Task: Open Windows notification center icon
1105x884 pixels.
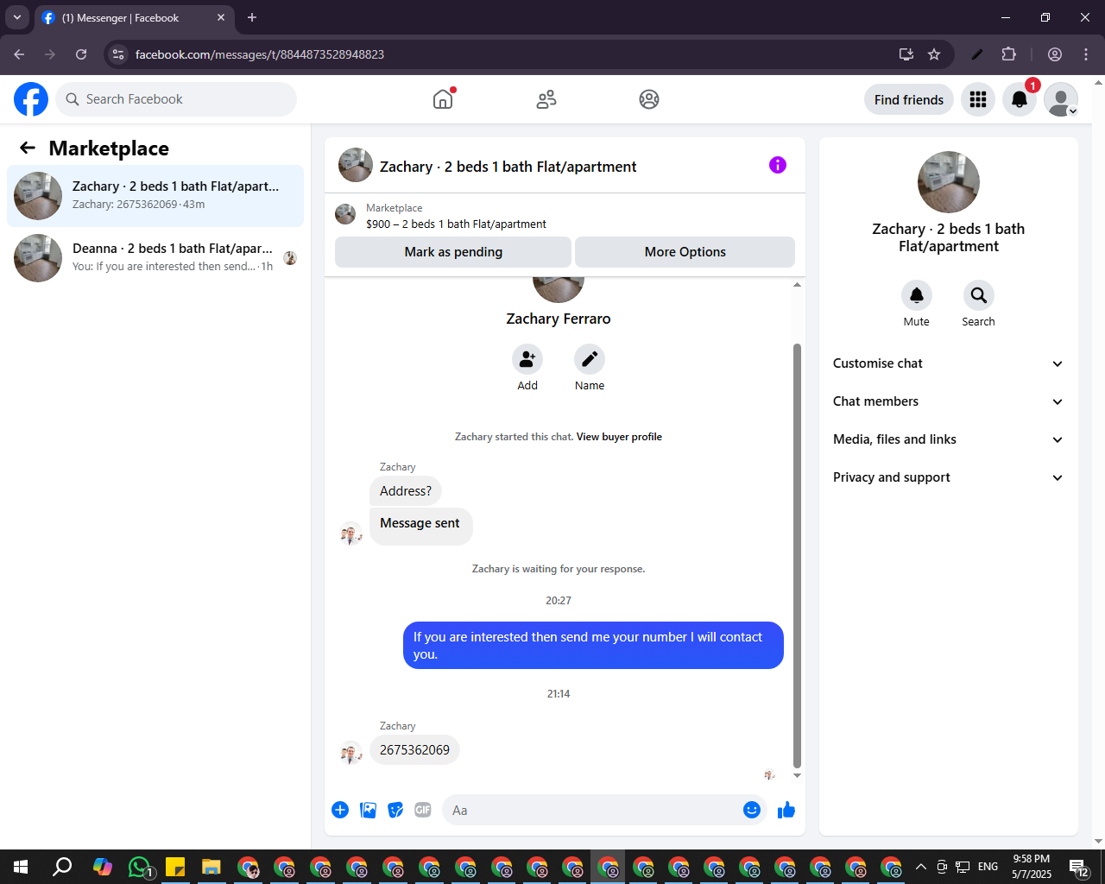Action: pos(1078,867)
